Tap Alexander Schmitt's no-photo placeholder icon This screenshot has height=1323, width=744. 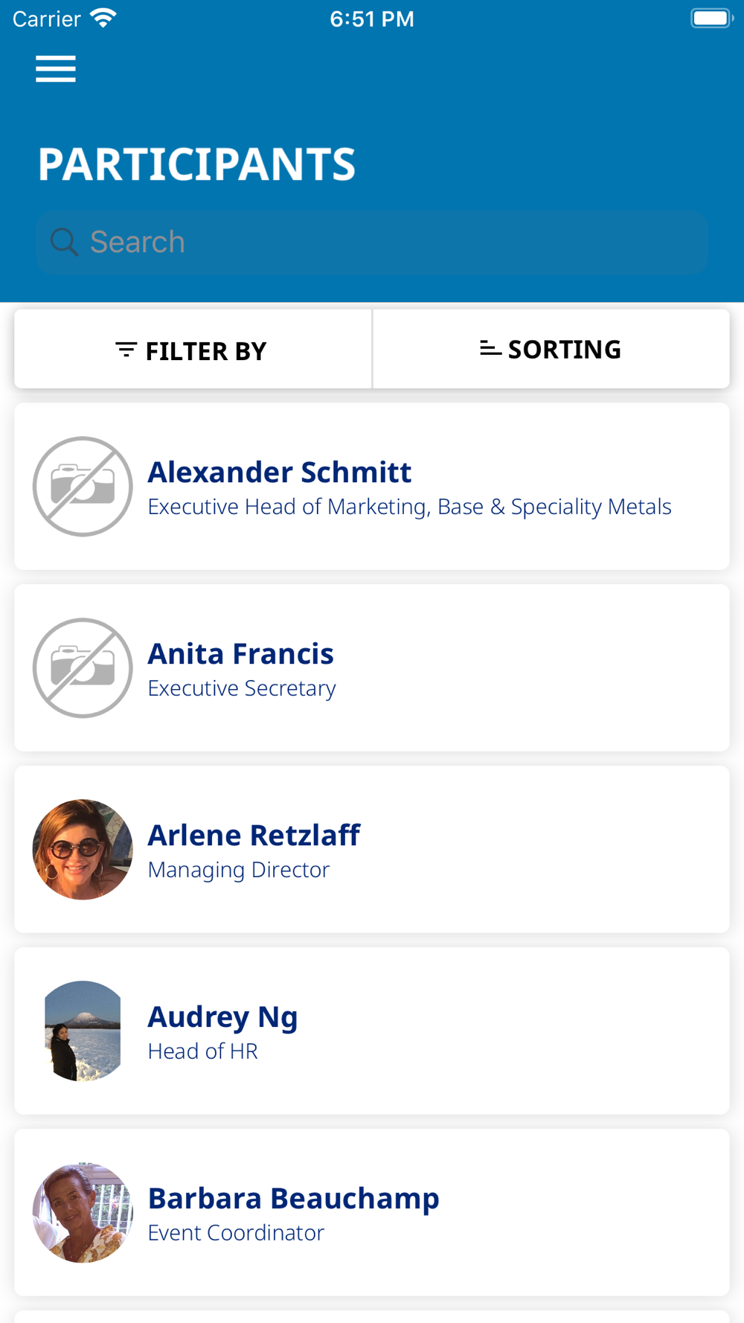pos(83,487)
